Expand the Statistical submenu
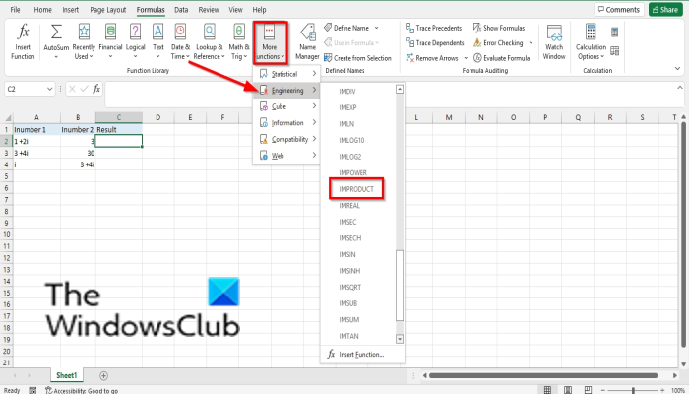The image size is (689, 394). click(x=286, y=74)
